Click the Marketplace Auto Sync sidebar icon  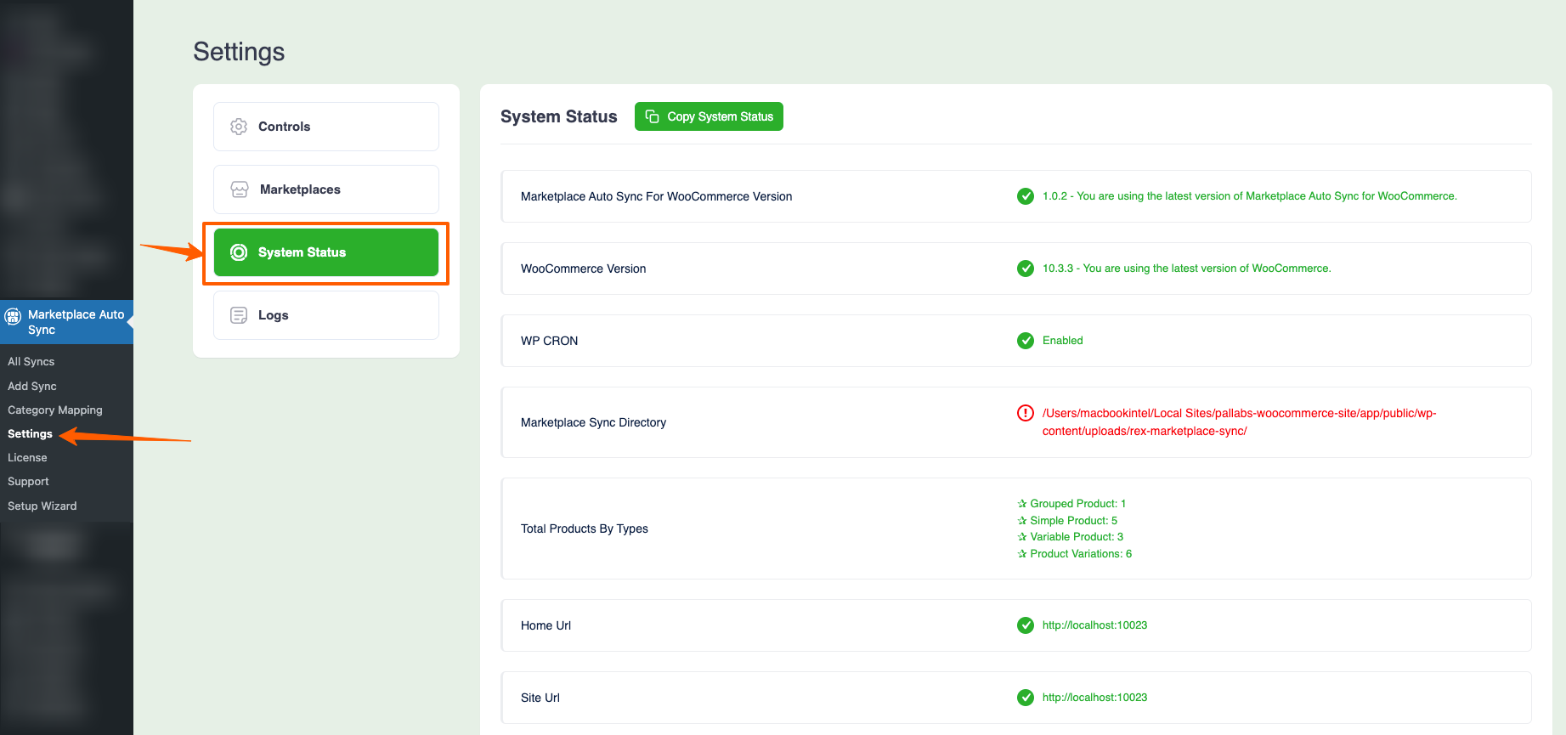tap(14, 317)
